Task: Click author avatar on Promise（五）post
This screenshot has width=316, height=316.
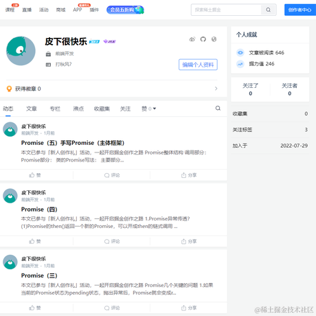Action: click(10, 129)
